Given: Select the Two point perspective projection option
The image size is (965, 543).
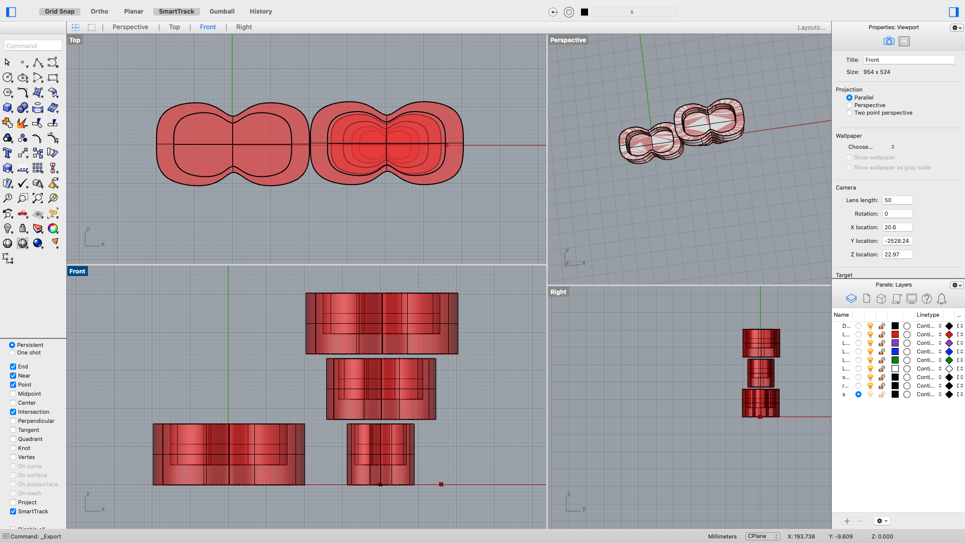Looking at the screenshot, I should click(x=849, y=113).
